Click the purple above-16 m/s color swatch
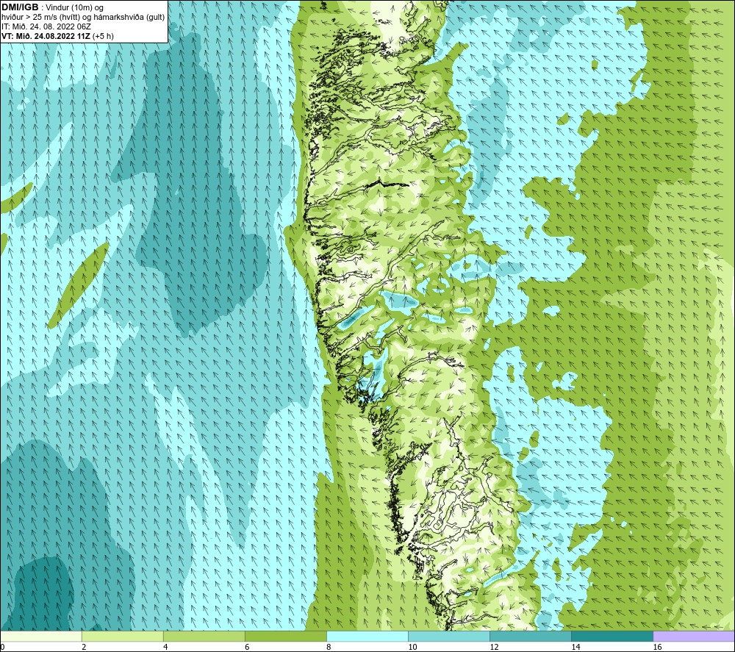735x652 pixels. pos(694,636)
